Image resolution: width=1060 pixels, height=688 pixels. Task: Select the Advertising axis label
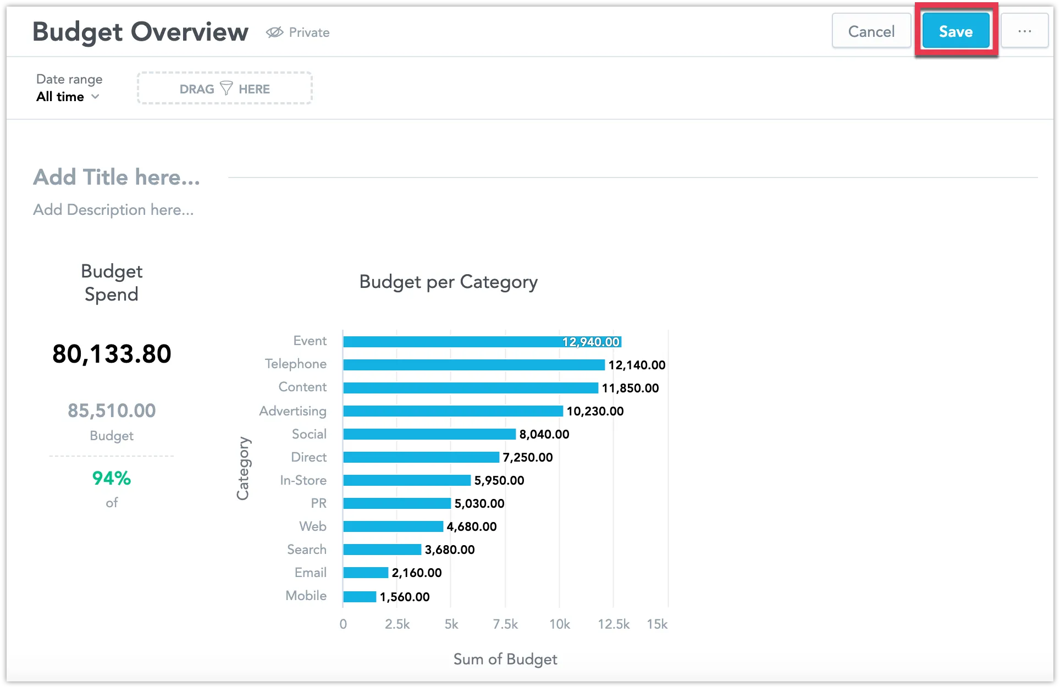click(292, 410)
